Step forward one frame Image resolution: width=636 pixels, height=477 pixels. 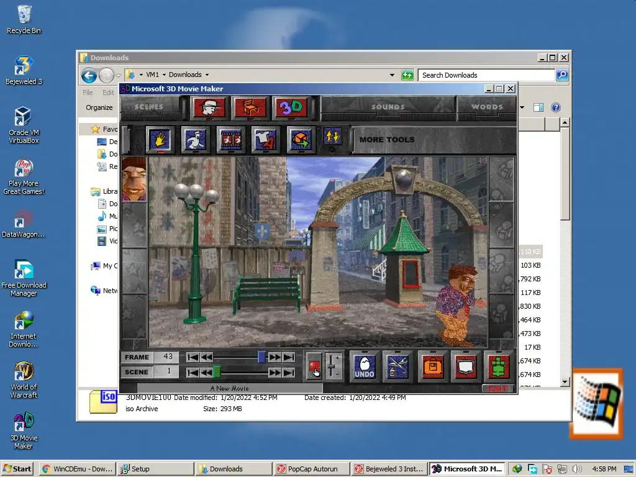coord(275,357)
